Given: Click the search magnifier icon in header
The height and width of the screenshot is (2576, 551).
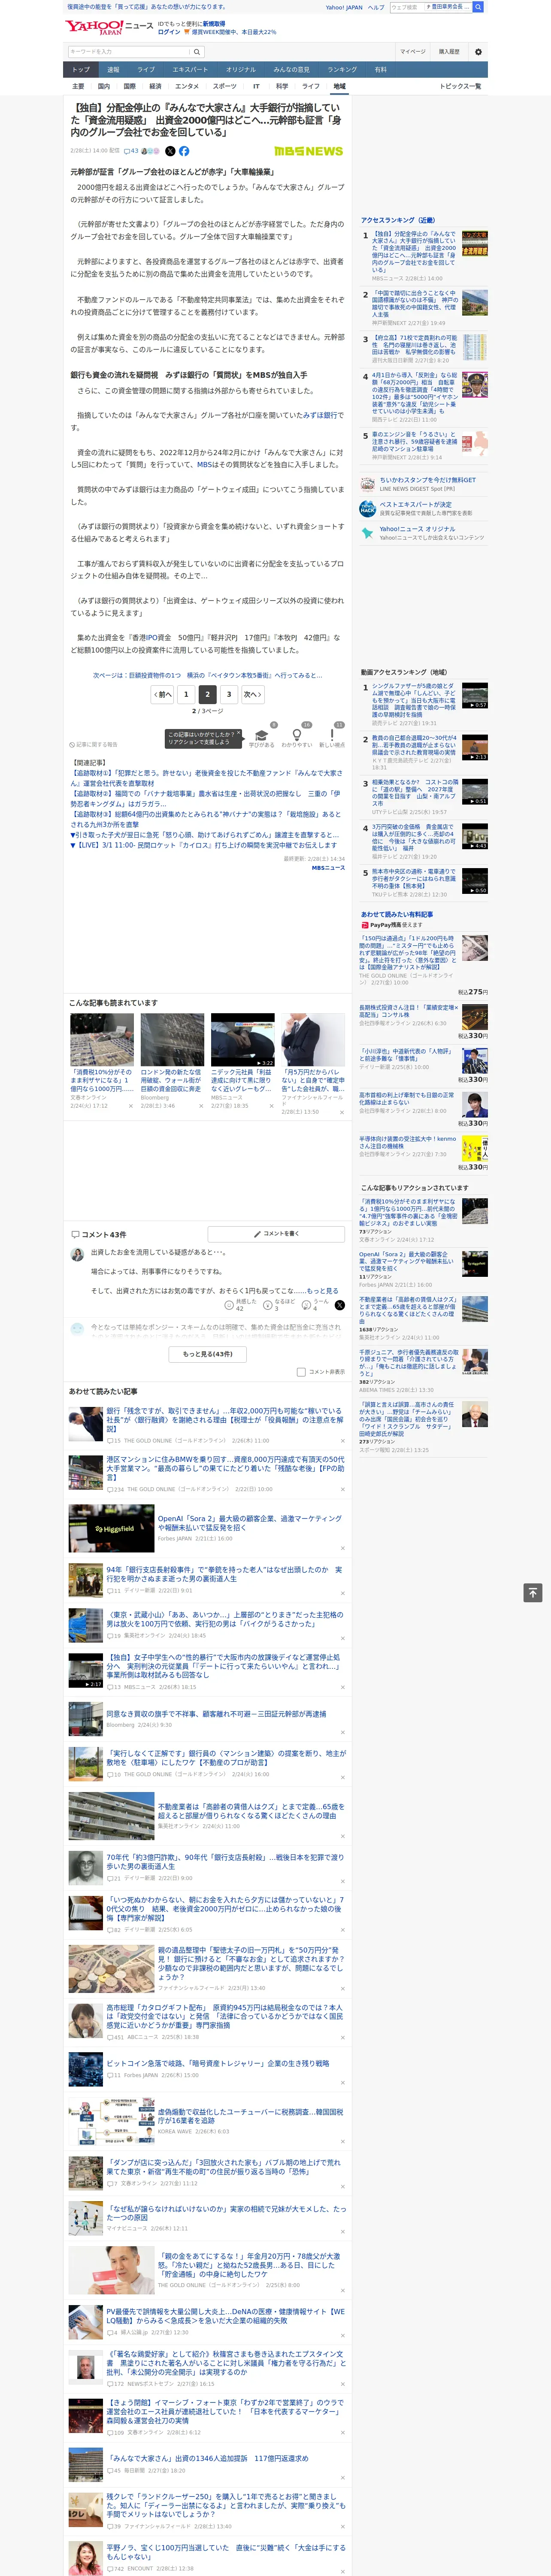Looking at the screenshot, I should tap(478, 7).
